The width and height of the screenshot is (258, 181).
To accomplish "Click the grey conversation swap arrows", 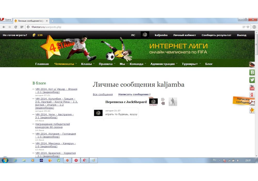I will (x=163, y=101).
